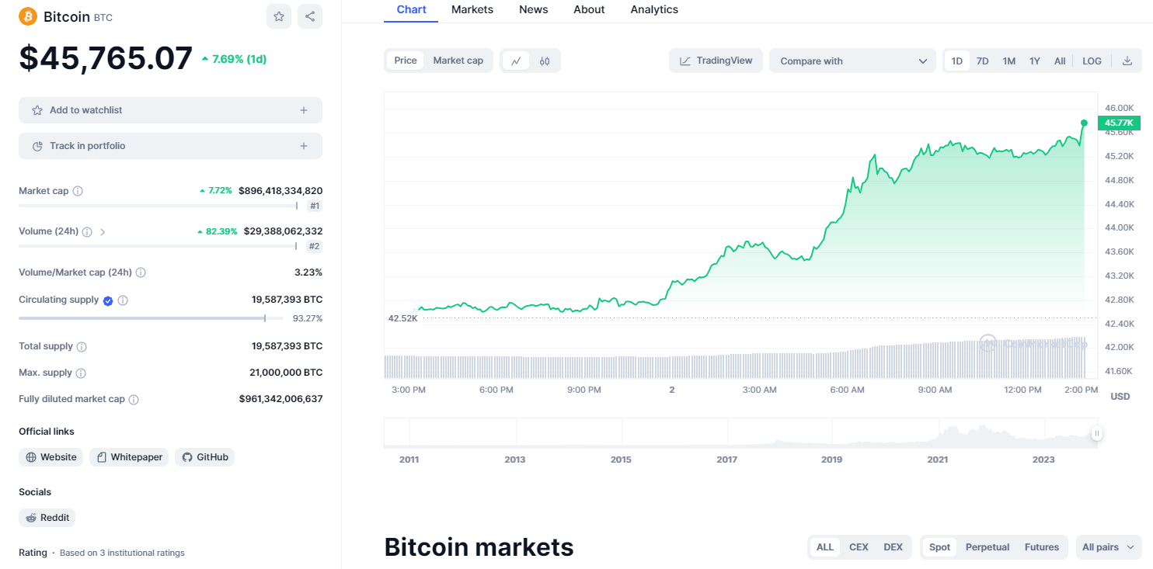This screenshot has width=1153, height=569.
Task: Click Fully diluted market cap info icon
Action: point(134,400)
